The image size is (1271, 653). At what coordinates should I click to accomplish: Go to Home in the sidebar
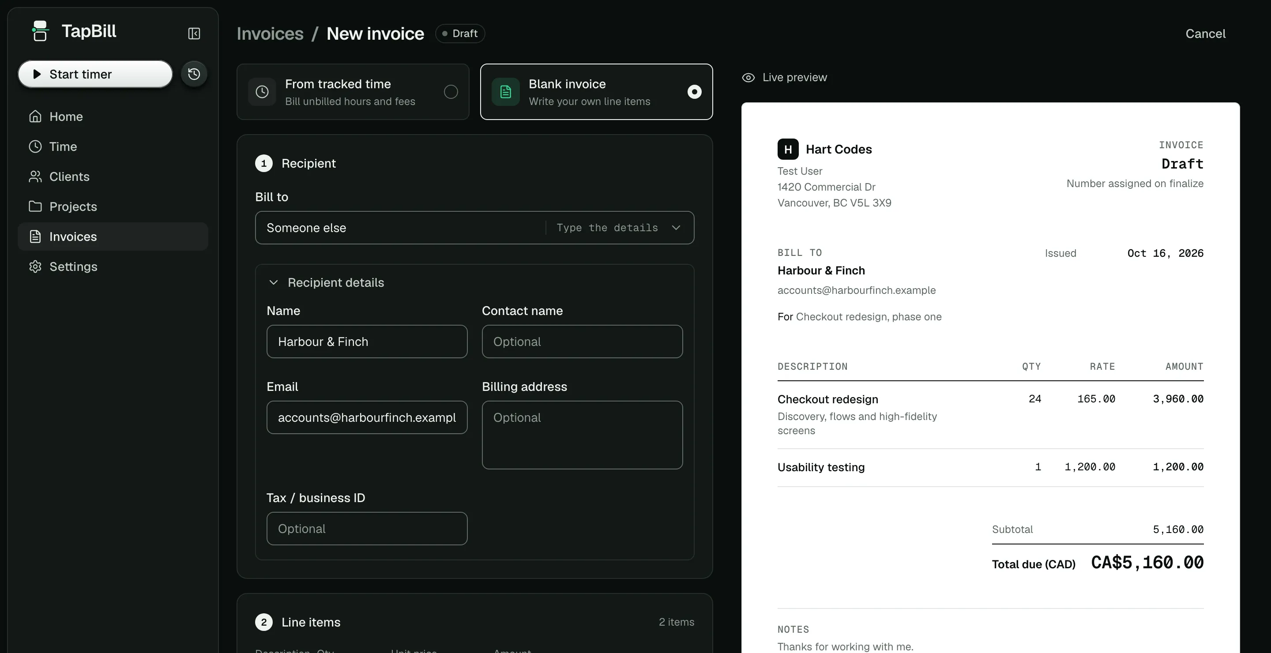pyautogui.click(x=113, y=116)
